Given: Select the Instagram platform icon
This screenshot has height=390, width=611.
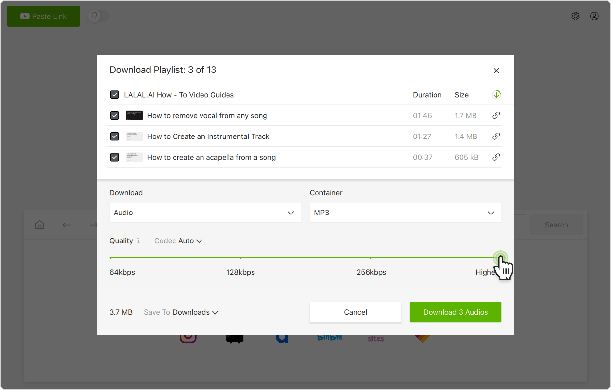Looking at the screenshot, I should 188,338.
